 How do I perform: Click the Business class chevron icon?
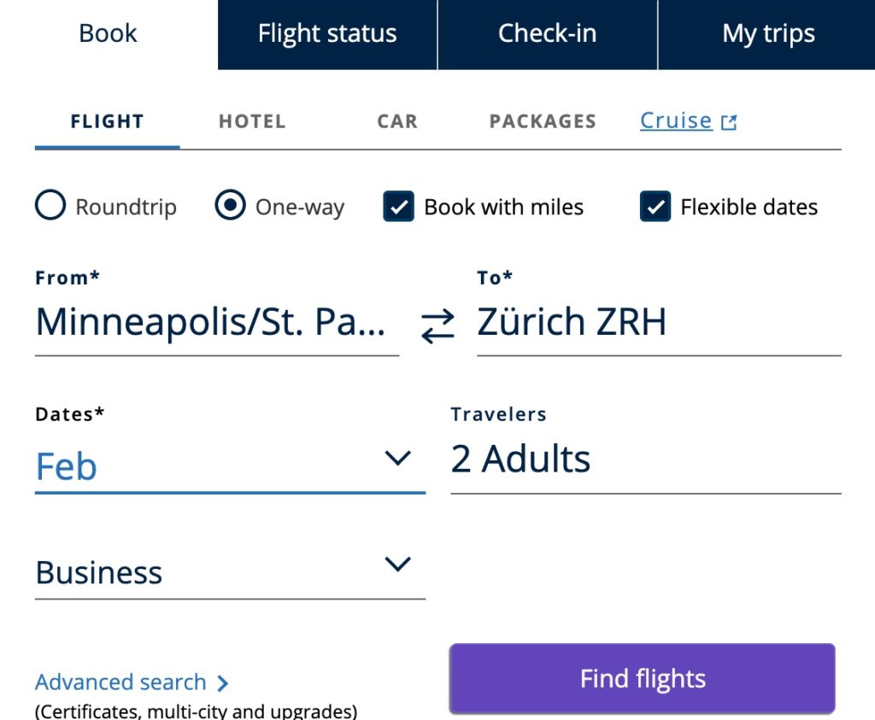click(396, 565)
